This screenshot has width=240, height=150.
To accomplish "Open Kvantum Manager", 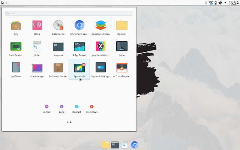I will point(100,49).
